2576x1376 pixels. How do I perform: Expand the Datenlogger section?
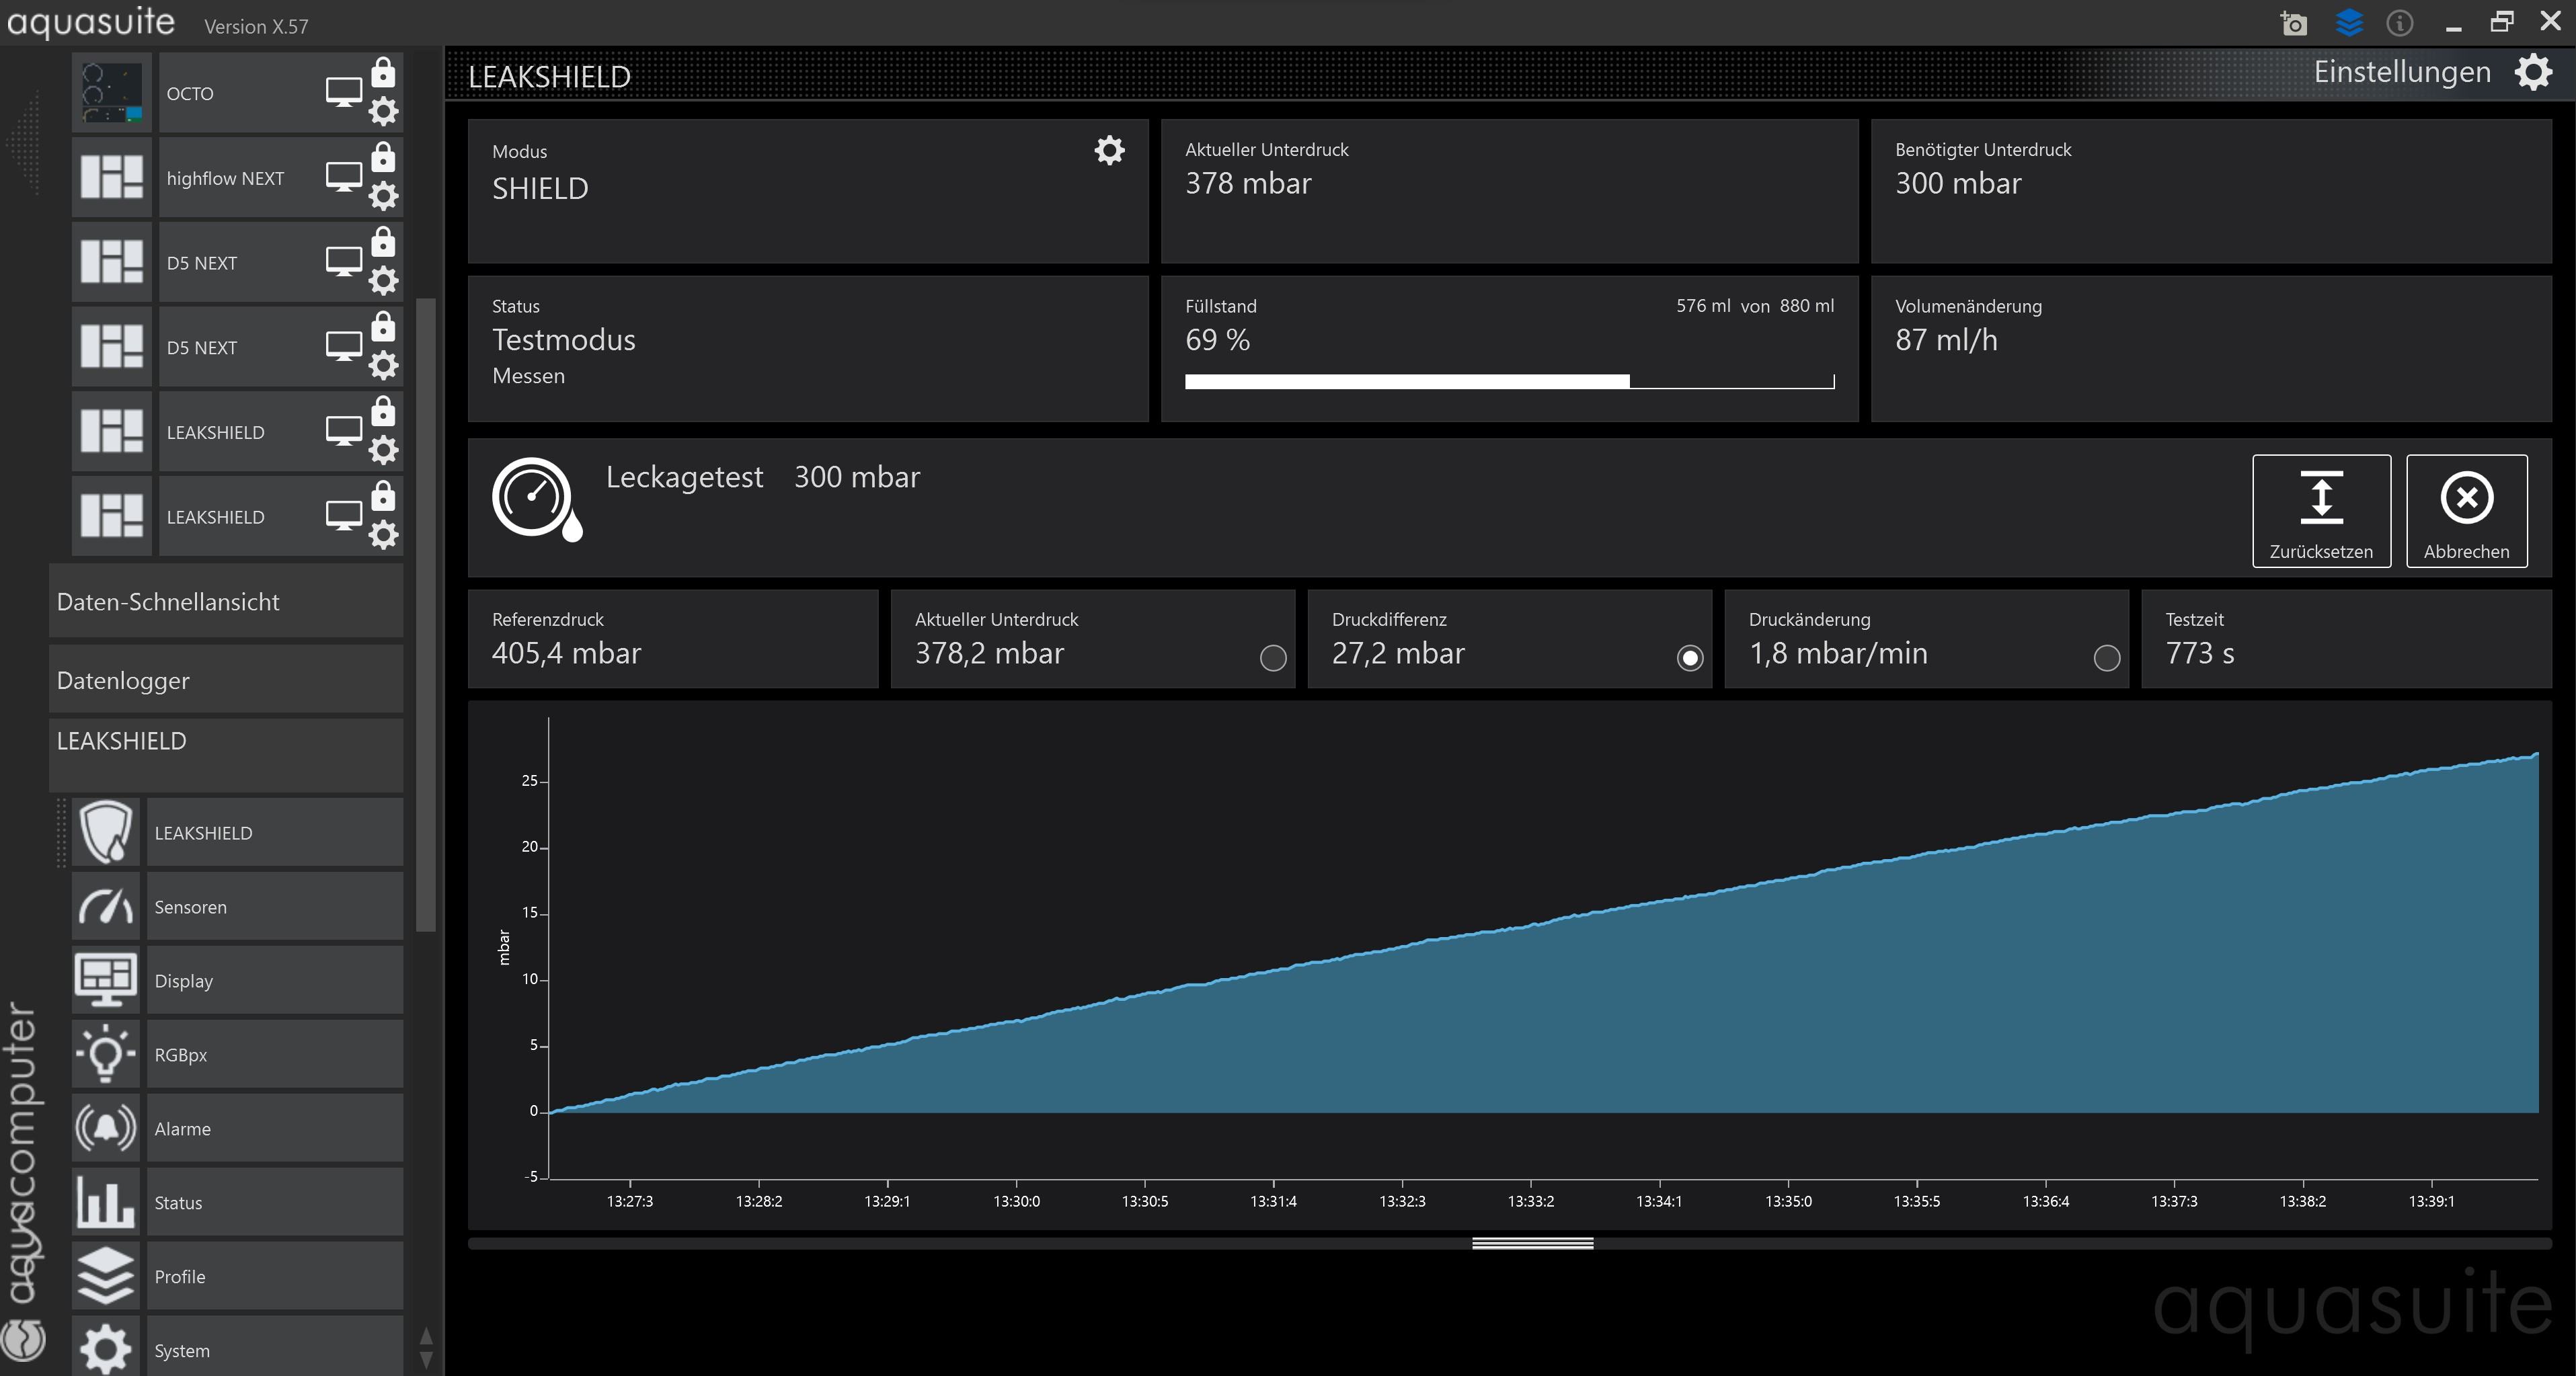(226, 680)
